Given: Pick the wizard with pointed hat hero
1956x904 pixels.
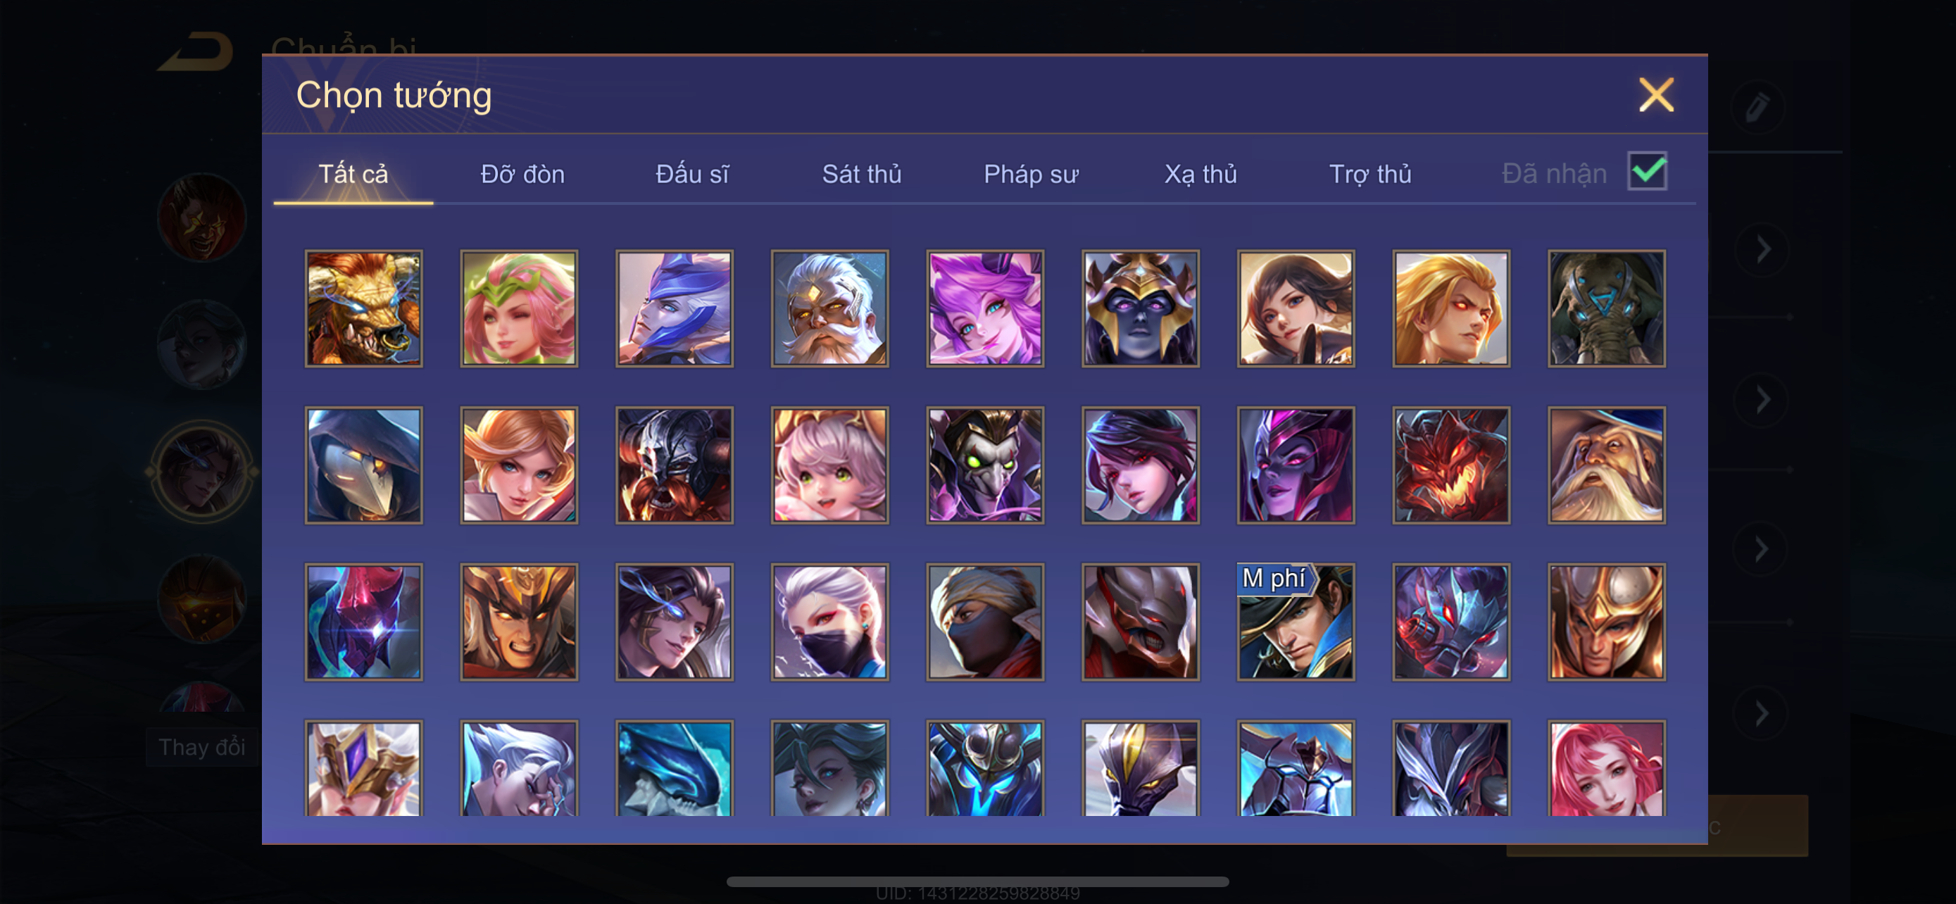Looking at the screenshot, I should 1607,465.
